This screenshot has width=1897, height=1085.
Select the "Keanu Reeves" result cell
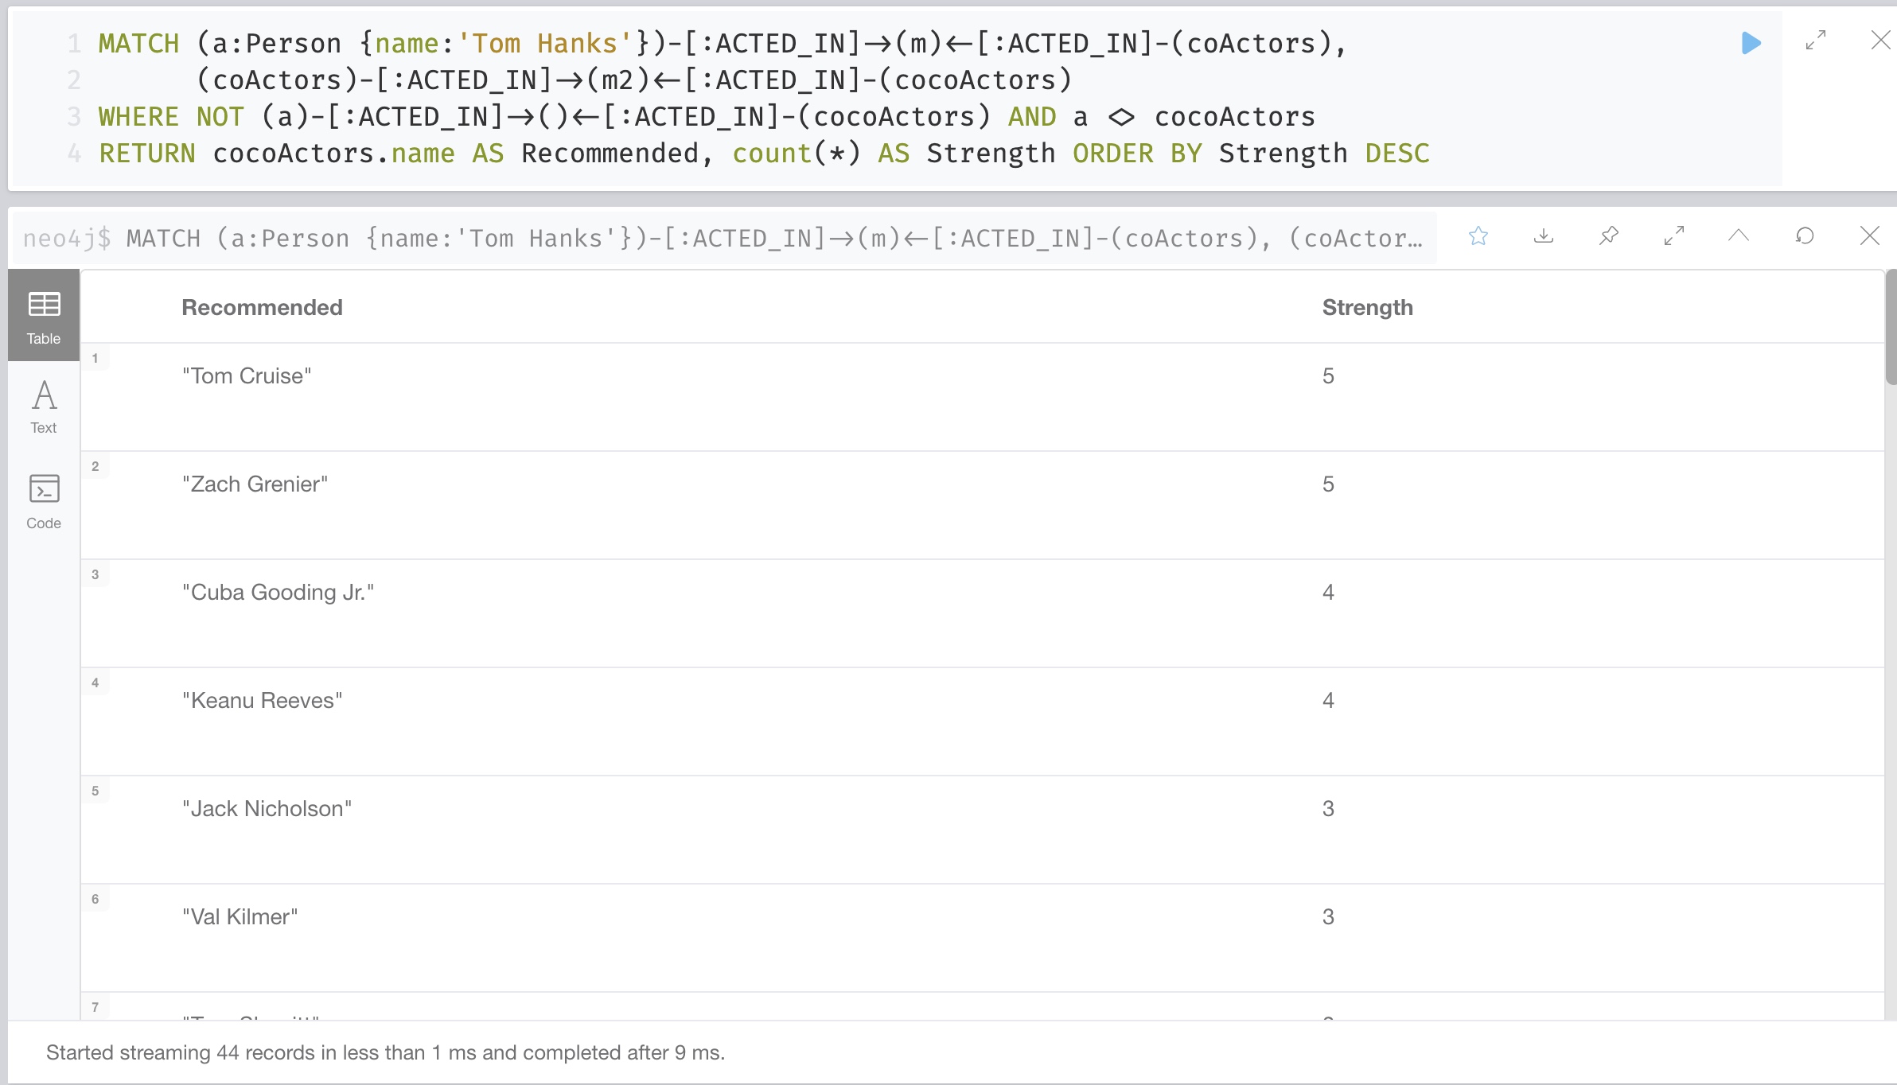[262, 701]
